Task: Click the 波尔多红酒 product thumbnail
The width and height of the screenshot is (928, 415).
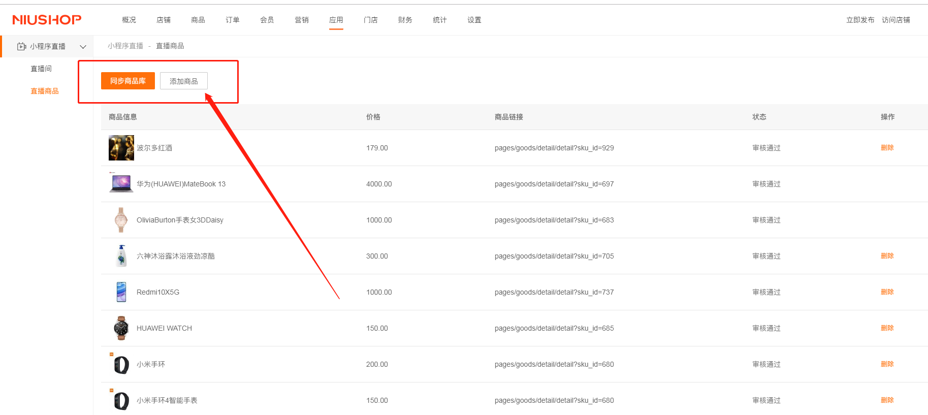Action: tap(121, 148)
